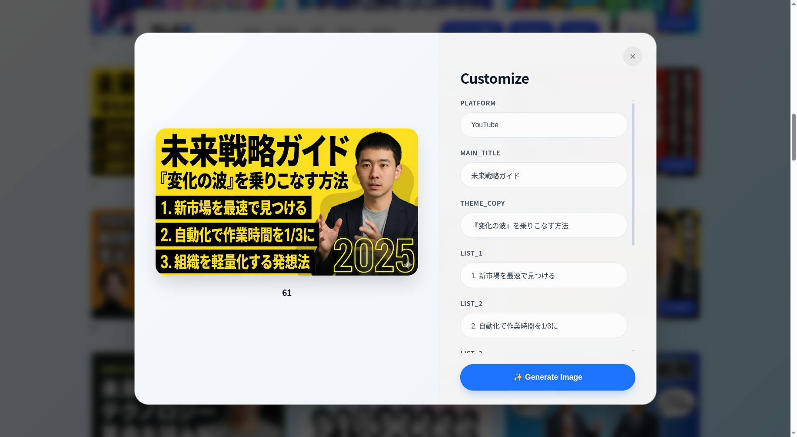Close the Customize dialog with the X
The image size is (797, 437).
tap(632, 56)
